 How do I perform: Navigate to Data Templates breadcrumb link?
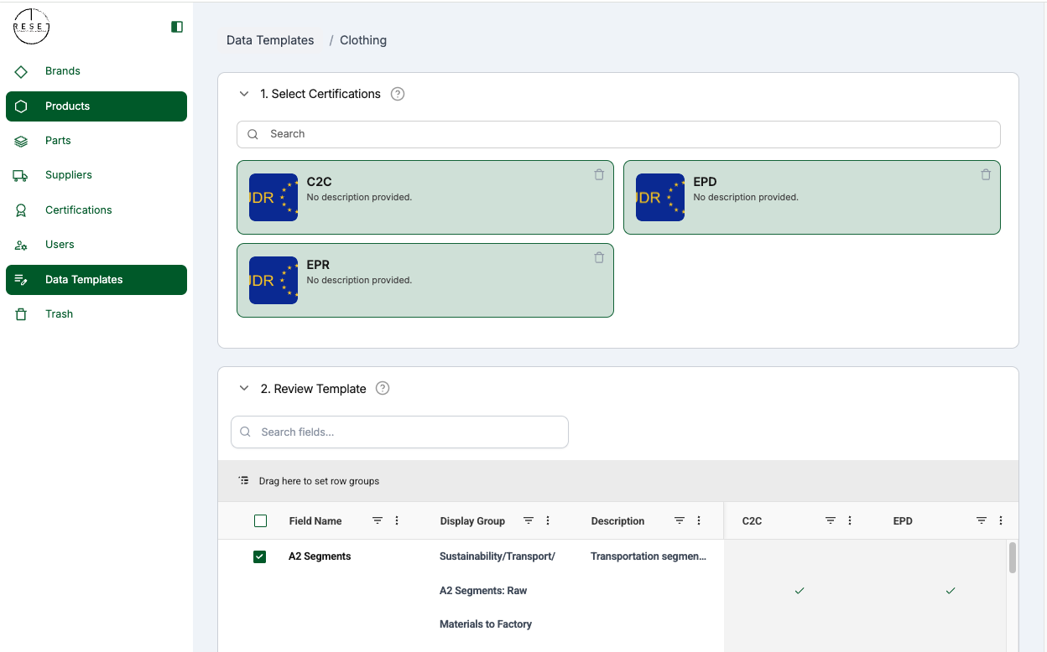coord(270,40)
